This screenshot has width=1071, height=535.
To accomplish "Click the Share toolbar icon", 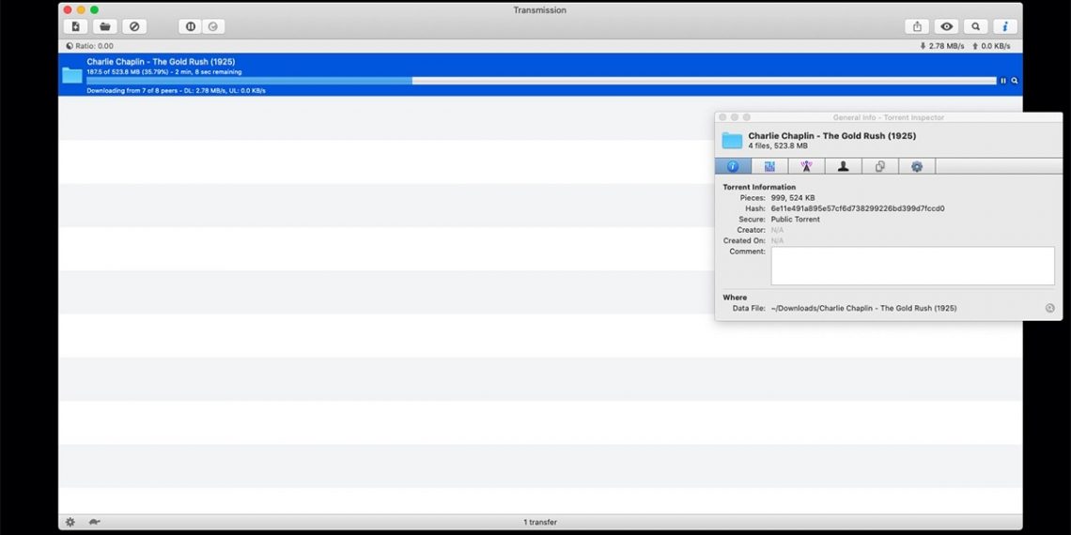I will (917, 26).
